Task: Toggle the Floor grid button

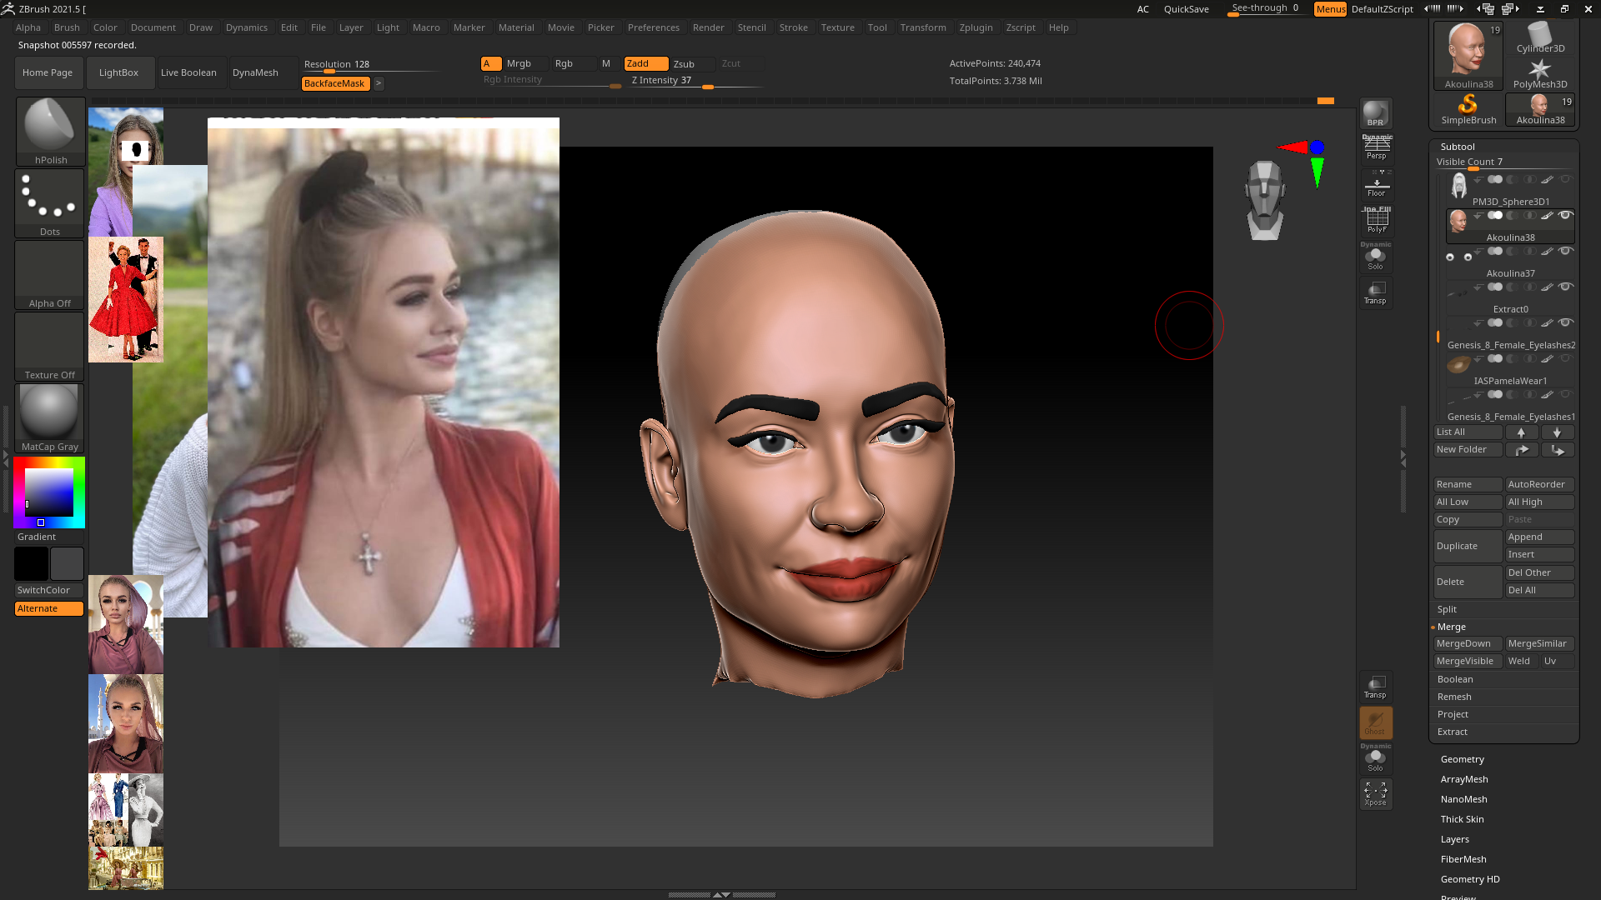Action: 1376,185
